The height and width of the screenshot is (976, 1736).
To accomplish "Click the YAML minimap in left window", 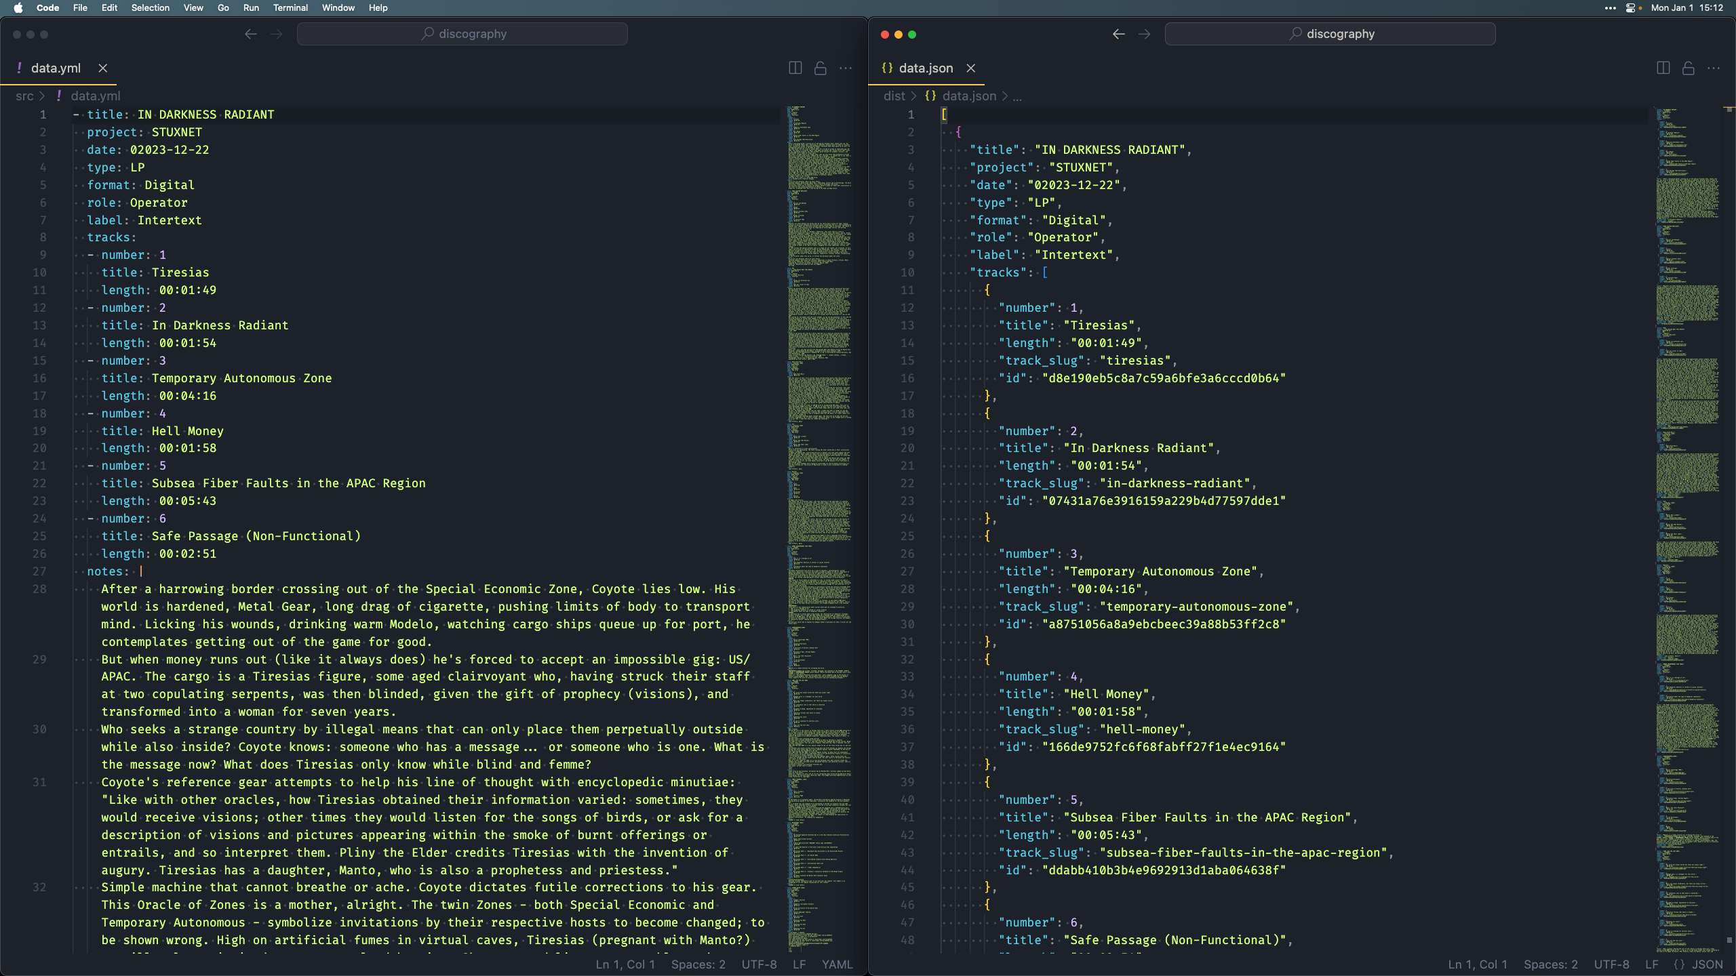I will click(x=819, y=529).
